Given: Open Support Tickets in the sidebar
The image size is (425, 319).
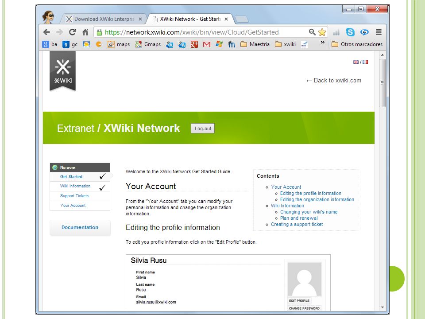Looking at the screenshot, I should (x=74, y=196).
